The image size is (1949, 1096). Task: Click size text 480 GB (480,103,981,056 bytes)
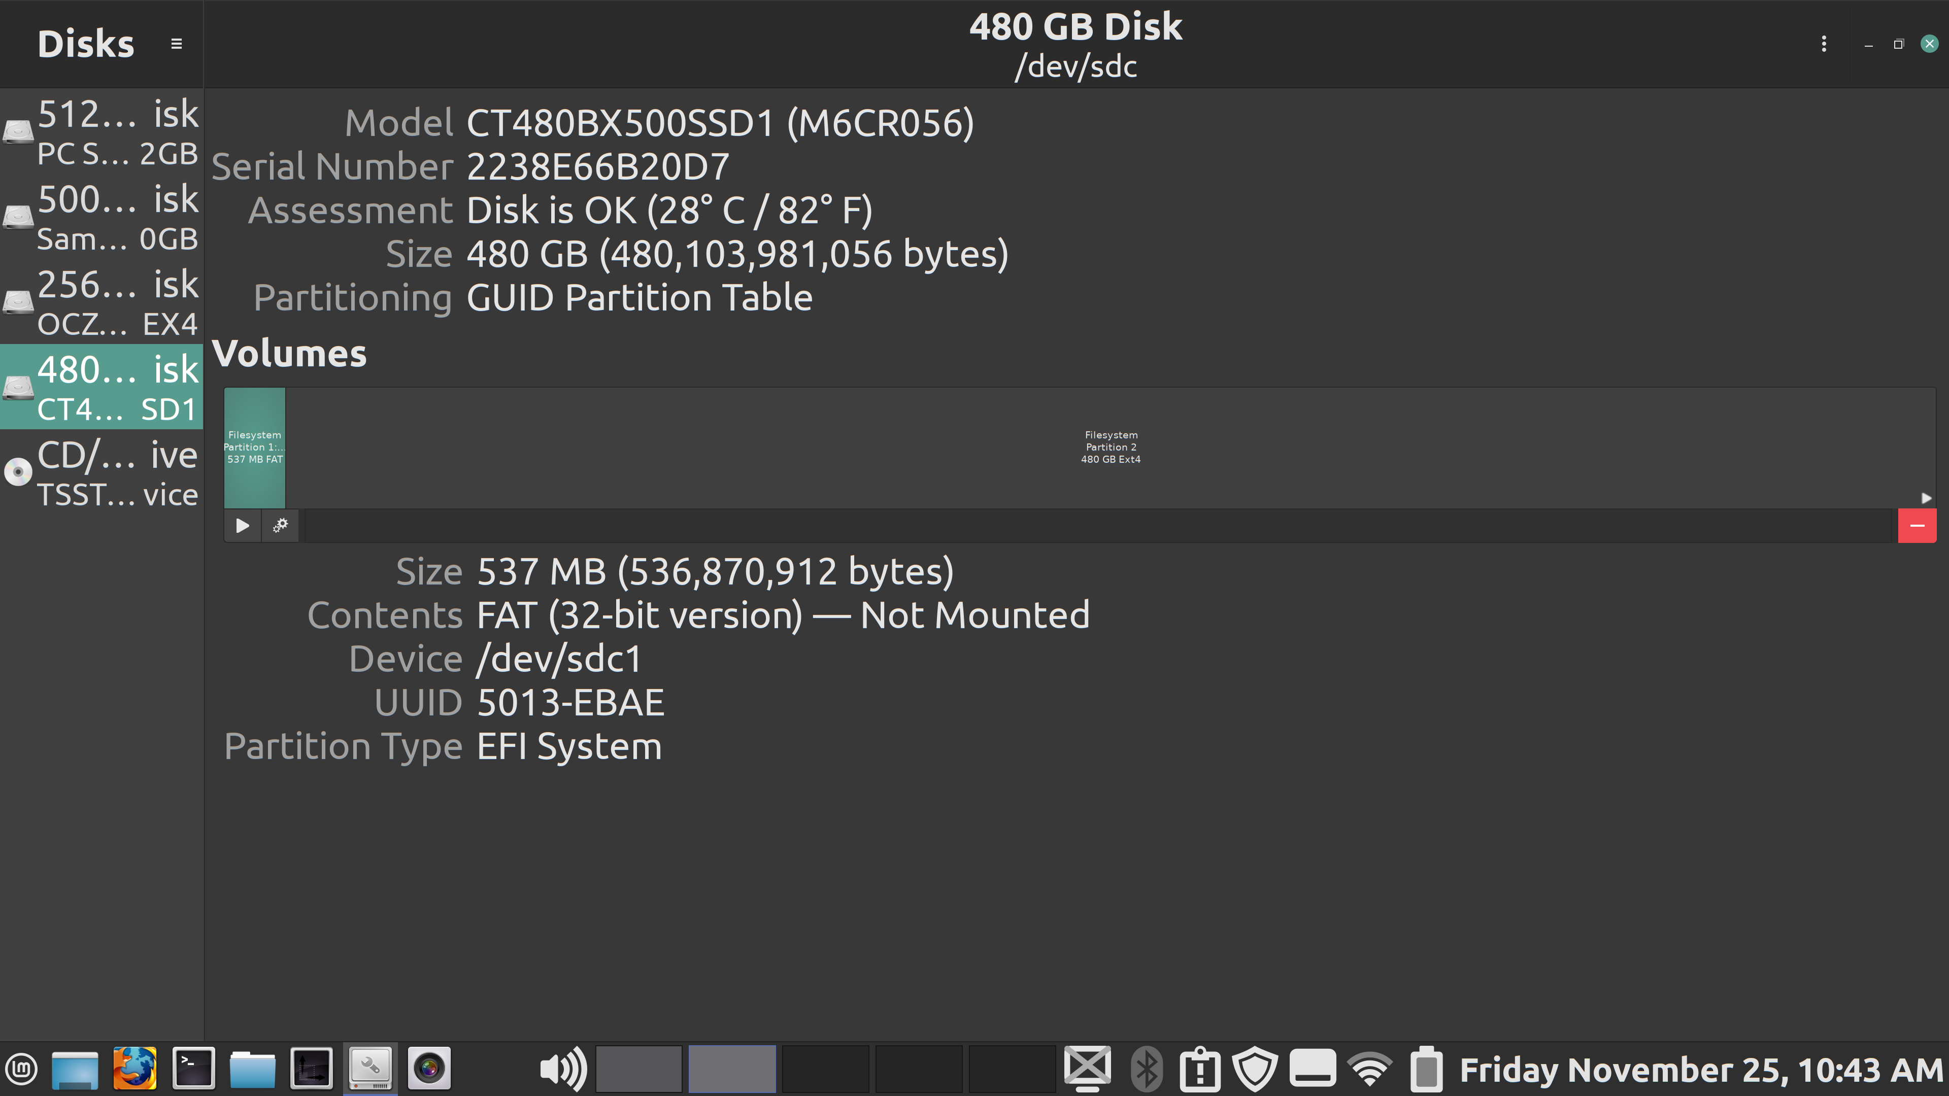click(737, 254)
